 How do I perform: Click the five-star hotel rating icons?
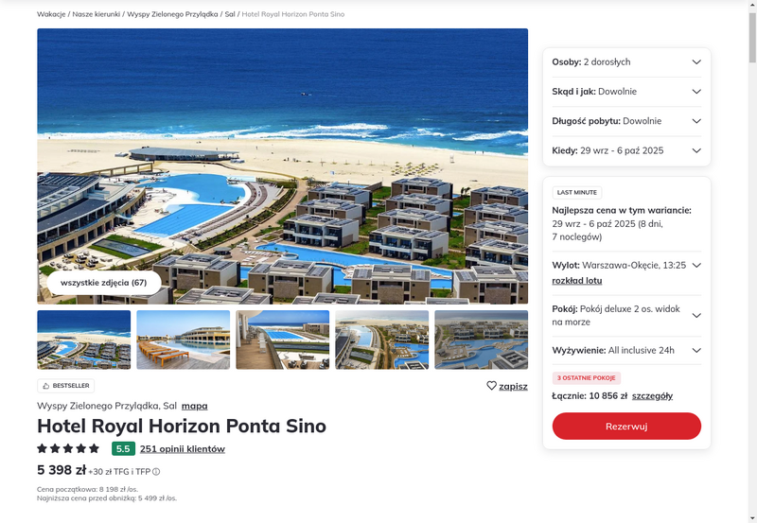68,448
